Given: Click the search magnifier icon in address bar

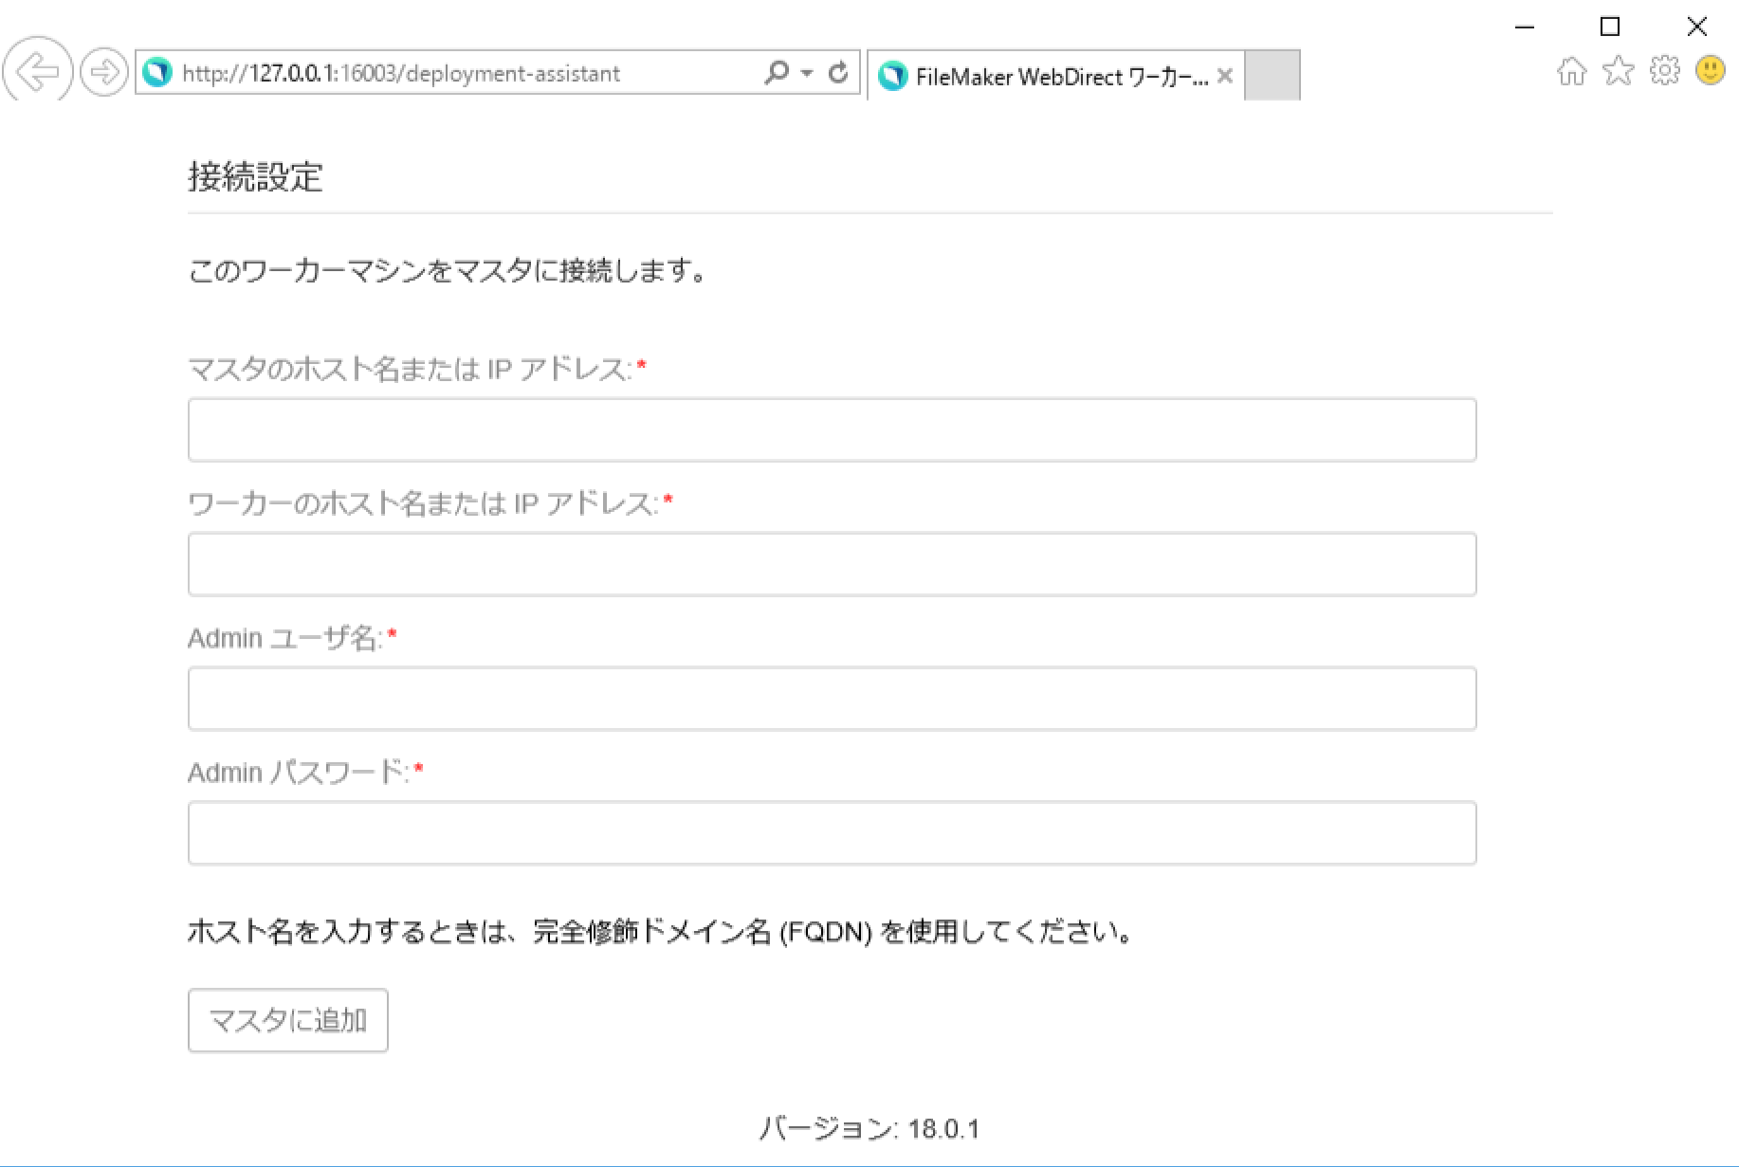Looking at the screenshot, I should click(x=776, y=72).
